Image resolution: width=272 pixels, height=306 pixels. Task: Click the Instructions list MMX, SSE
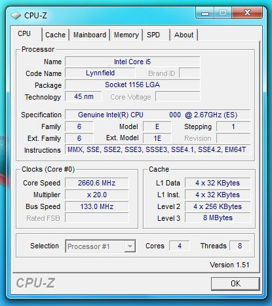point(158,149)
